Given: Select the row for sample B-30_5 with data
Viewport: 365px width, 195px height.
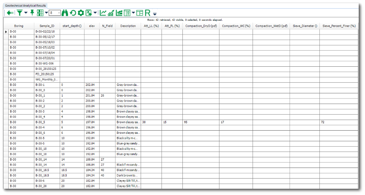Looking at the screenshot, I should pyautogui.click(x=46, y=122).
